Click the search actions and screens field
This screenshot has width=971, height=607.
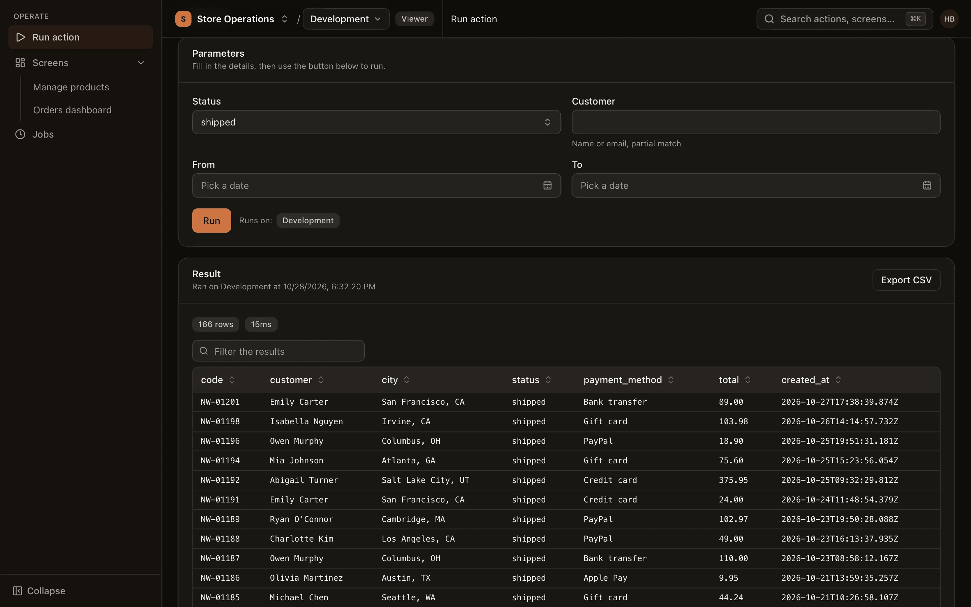[x=844, y=19]
